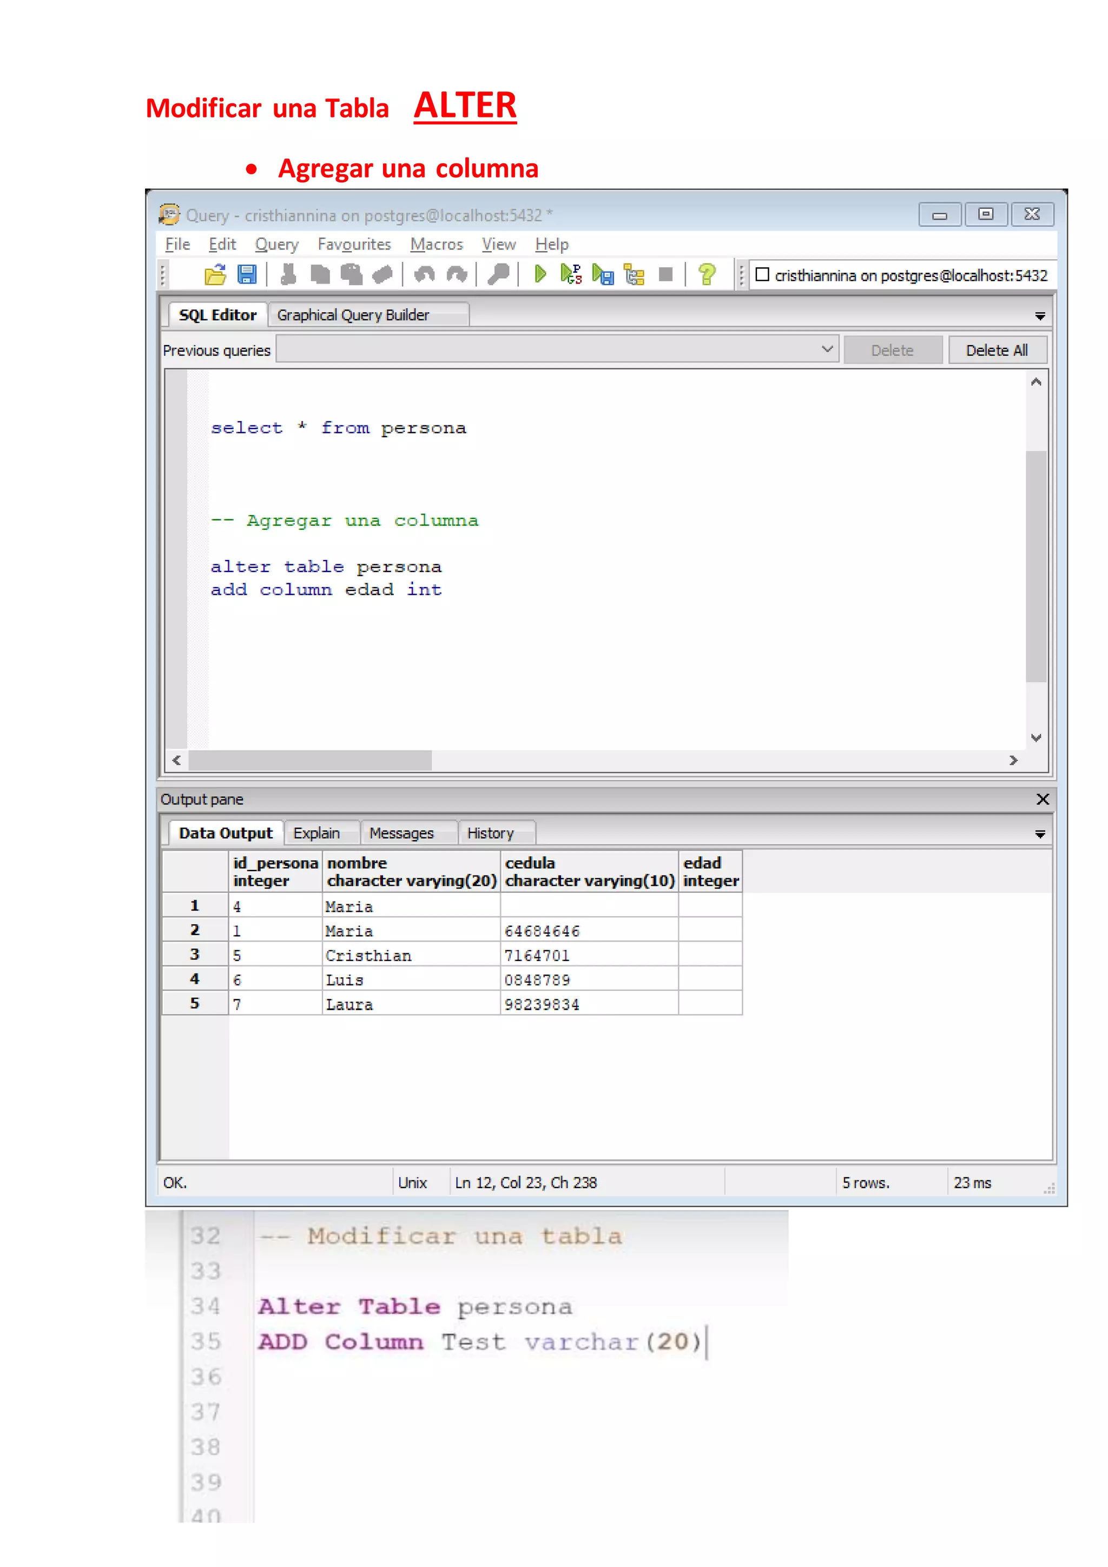The width and height of the screenshot is (1108, 1567).
Task: Click the 'add column edad int' line
Action: [326, 590]
